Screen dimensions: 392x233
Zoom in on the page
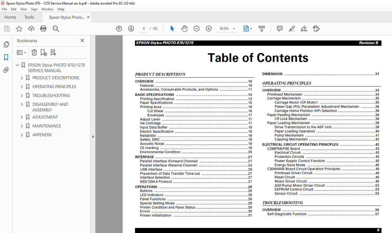tap(209, 28)
